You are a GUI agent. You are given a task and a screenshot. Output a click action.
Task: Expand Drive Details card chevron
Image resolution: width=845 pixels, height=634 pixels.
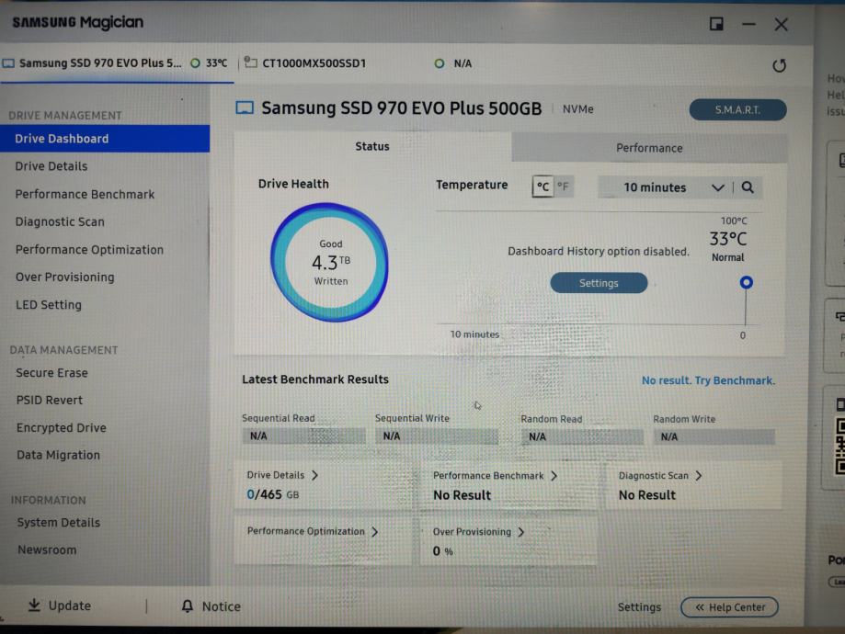coord(314,475)
